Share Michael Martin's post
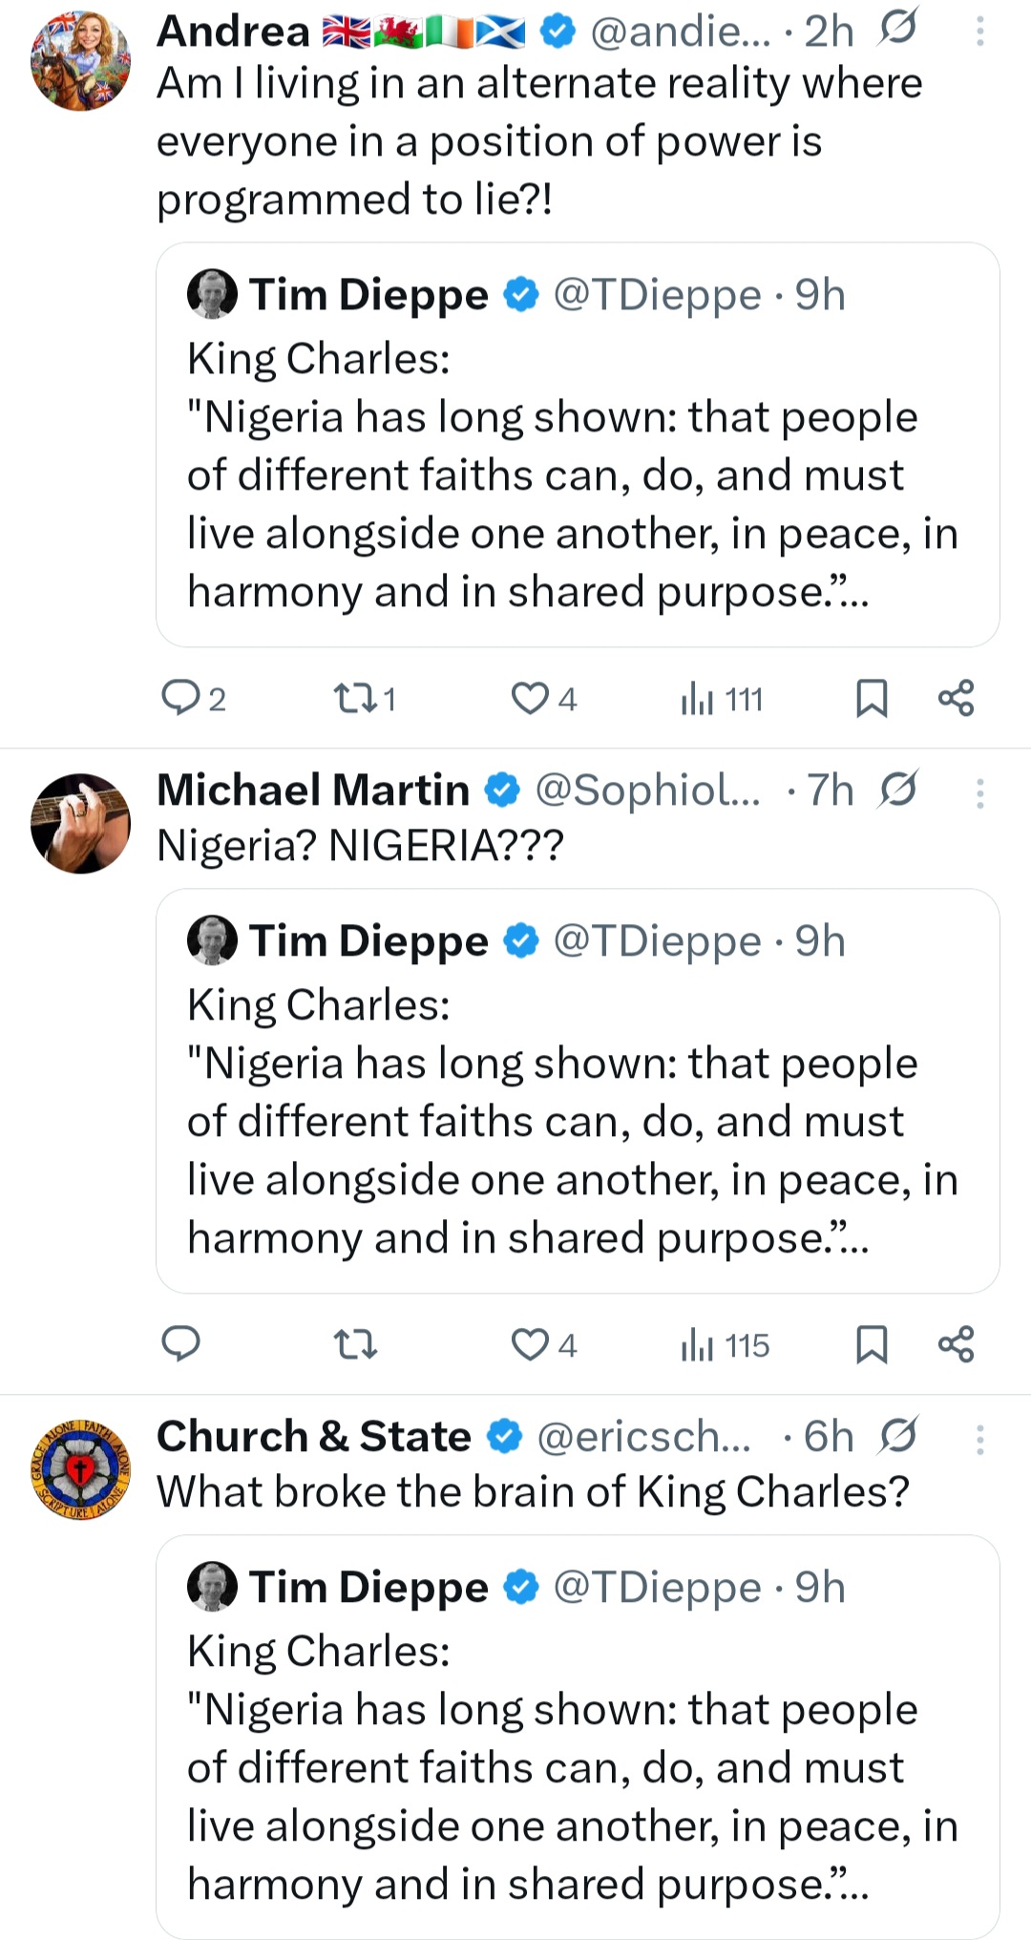 956,1344
